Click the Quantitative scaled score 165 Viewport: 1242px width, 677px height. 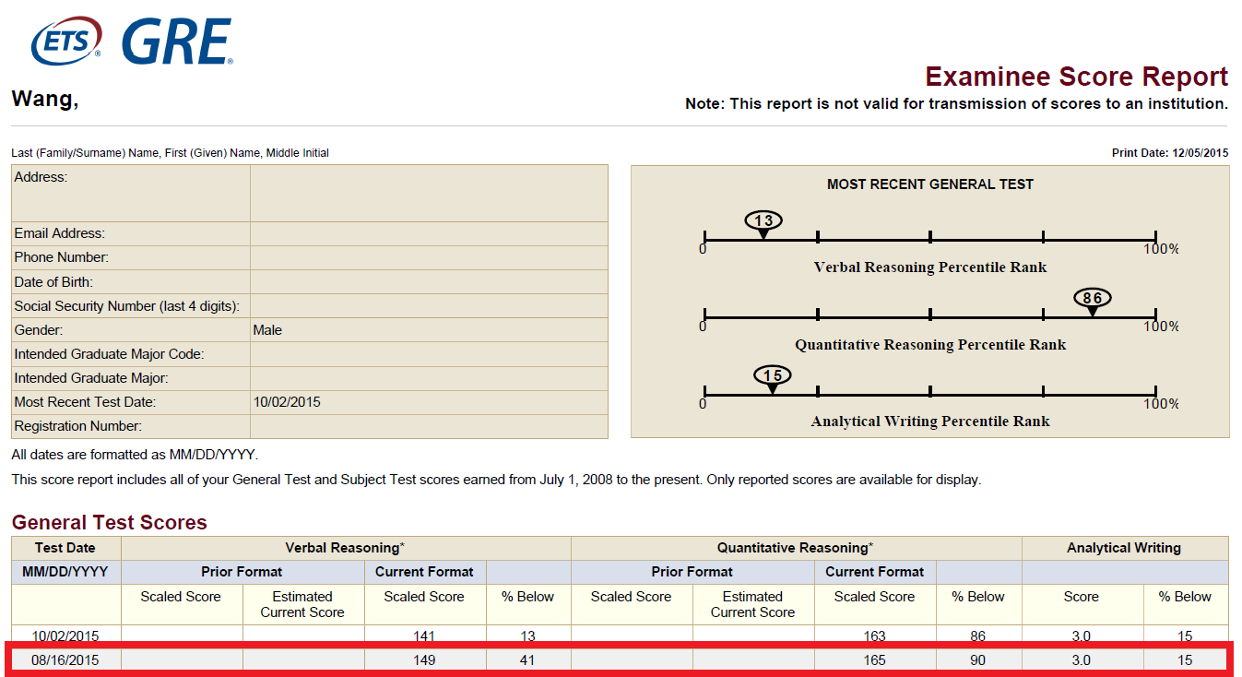click(875, 660)
